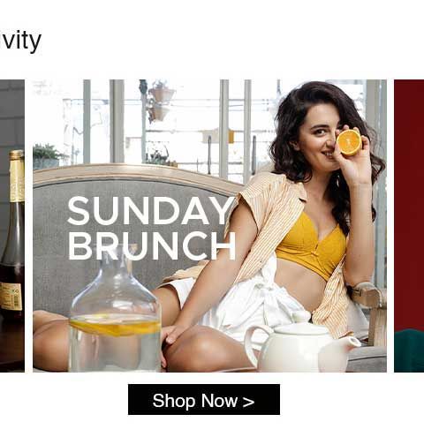The image size is (424, 437).
Task: Click the glass jug with lemon slices
Action: click(x=115, y=309)
